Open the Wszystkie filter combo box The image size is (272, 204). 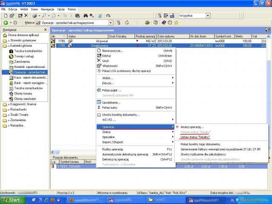(x=208, y=16)
